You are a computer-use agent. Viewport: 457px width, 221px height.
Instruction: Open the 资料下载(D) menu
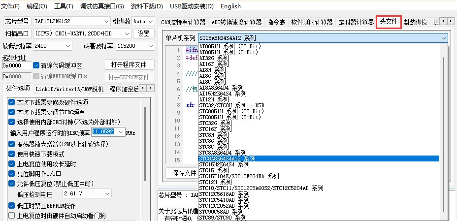147,6
